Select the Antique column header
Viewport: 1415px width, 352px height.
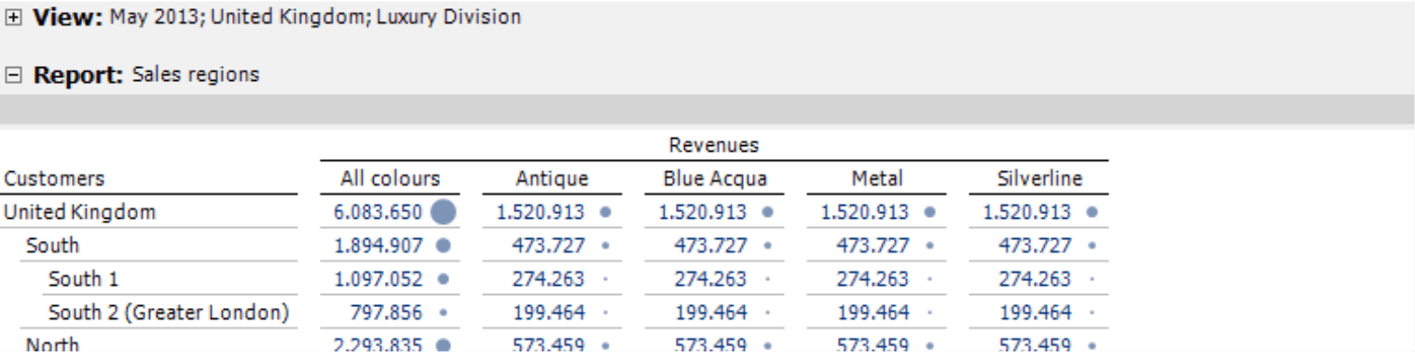(x=551, y=178)
